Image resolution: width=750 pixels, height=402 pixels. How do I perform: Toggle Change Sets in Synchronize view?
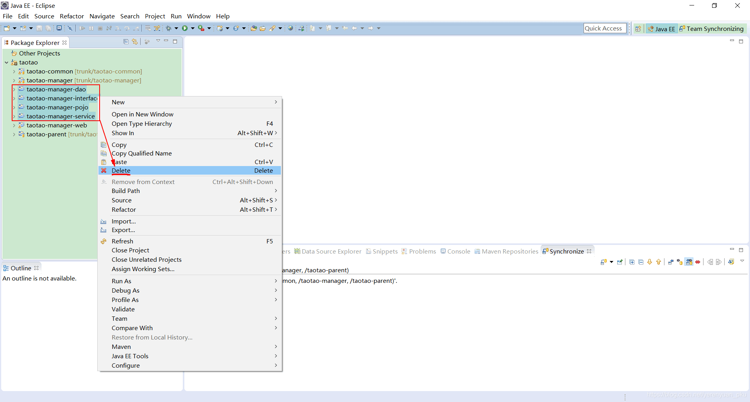731,262
